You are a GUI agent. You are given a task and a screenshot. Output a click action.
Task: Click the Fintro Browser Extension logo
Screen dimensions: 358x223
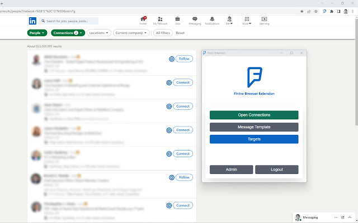pos(255,77)
